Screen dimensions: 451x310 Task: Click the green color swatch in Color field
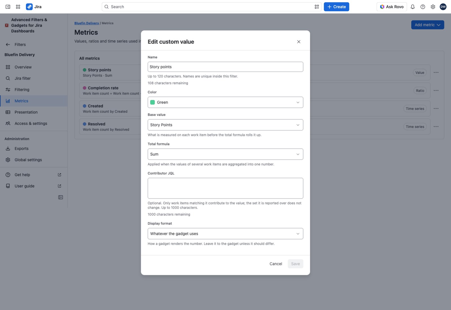(x=152, y=102)
